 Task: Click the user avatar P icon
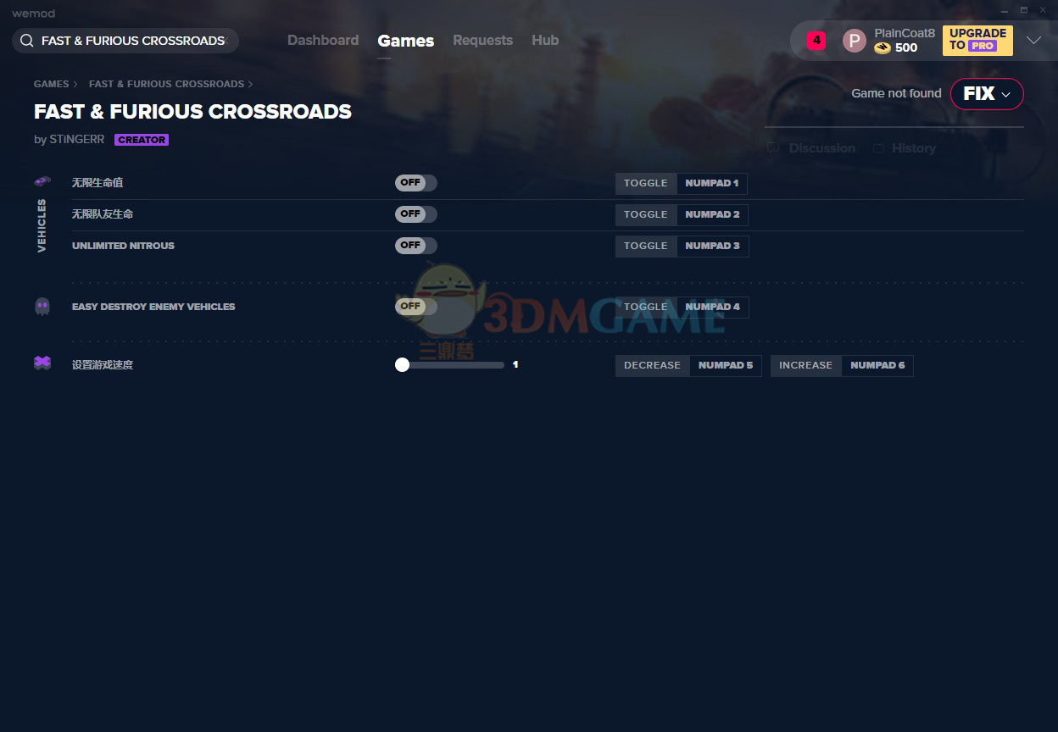click(x=854, y=41)
